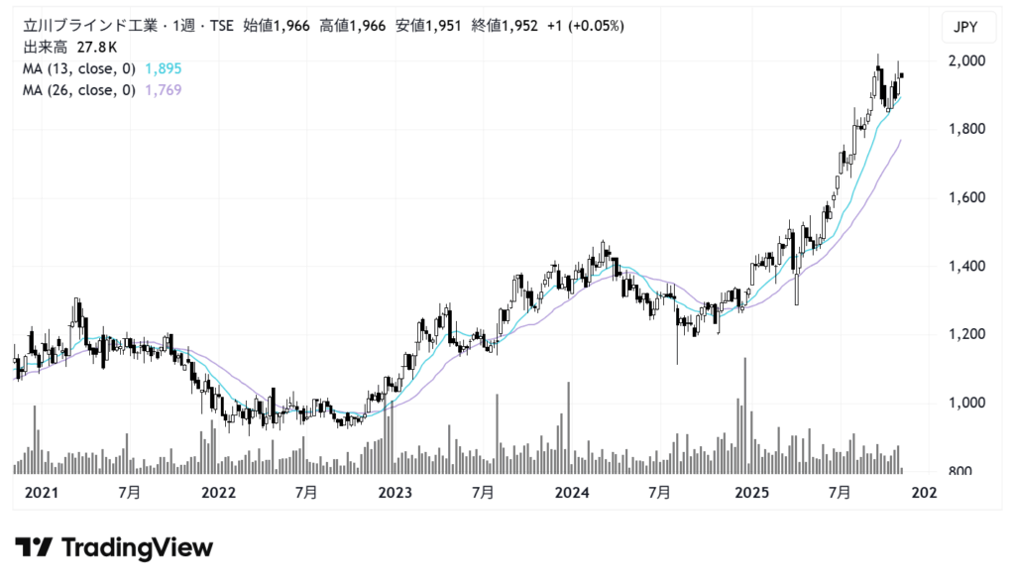Select the MA (26, close, 0) indicator legend
1015x585 pixels.
click(x=79, y=90)
